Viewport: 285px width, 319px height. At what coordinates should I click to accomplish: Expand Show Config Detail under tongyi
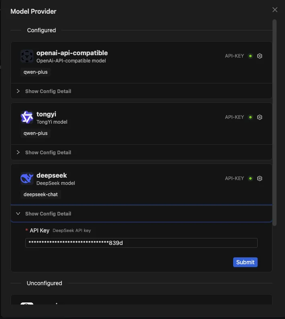(x=48, y=153)
